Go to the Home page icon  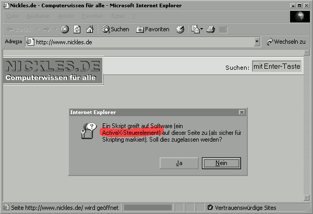90,30
